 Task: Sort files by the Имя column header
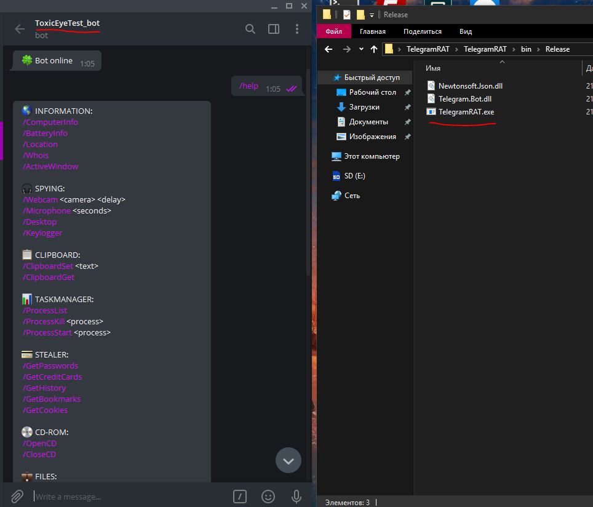432,68
